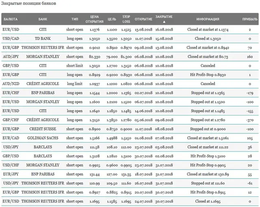This screenshot has width=260, height=207.
Task: Click 'CREDIT SUISSE' bank cell
Action: (x=43, y=129)
